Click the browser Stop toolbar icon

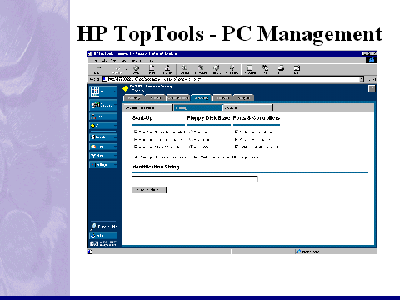click(x=136, y=68)
